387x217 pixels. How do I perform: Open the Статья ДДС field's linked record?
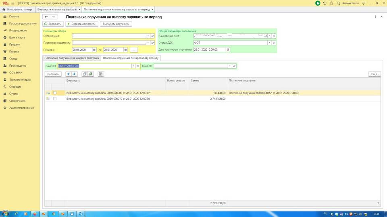pyautogui.click(x=274, y=43)
